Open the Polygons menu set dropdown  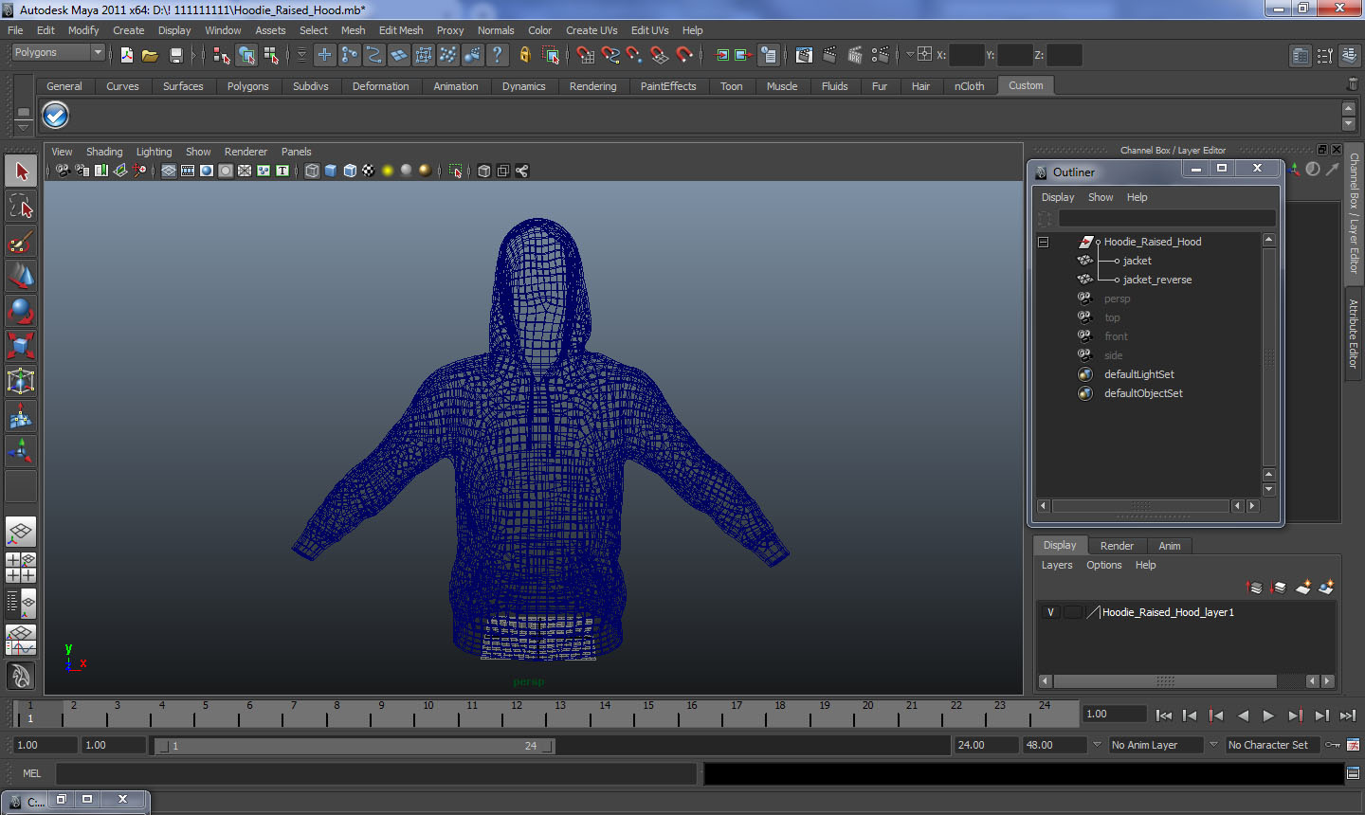click(58, 53)
